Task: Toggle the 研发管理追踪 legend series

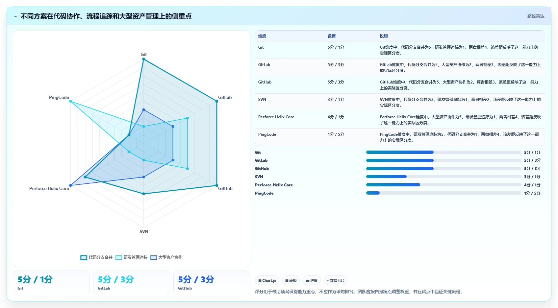Action: pos(132,257)
